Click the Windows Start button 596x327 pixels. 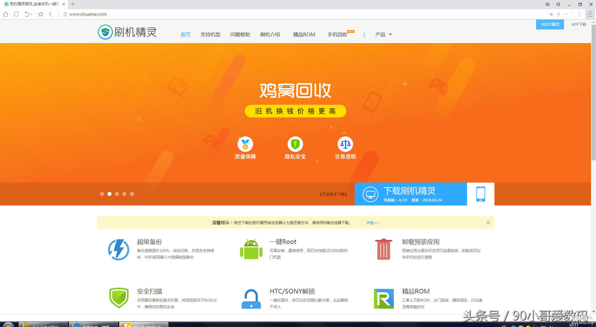[x=8, y=325]
